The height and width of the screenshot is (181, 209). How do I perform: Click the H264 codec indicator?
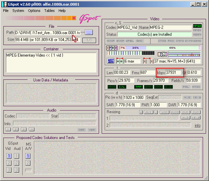(x=197, y=34)
